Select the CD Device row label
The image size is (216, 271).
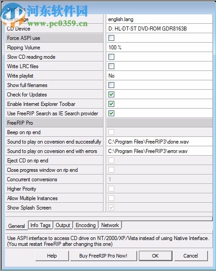(54, 29)
